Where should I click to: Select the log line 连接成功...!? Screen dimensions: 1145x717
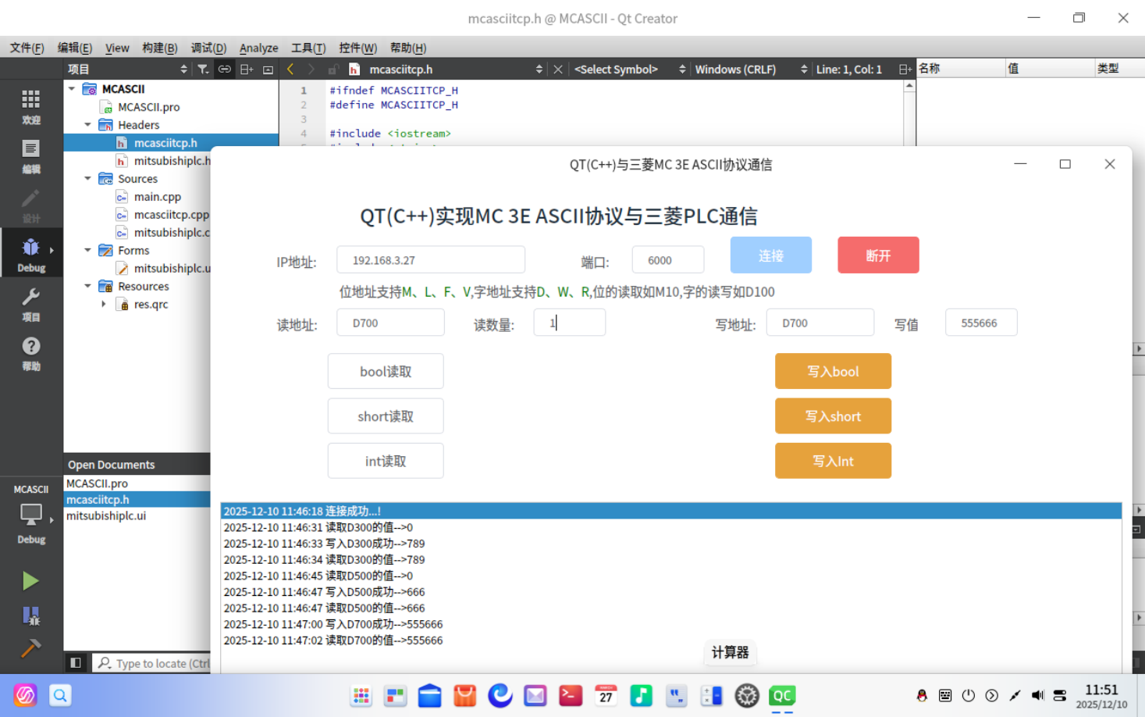tap(671, 511)
